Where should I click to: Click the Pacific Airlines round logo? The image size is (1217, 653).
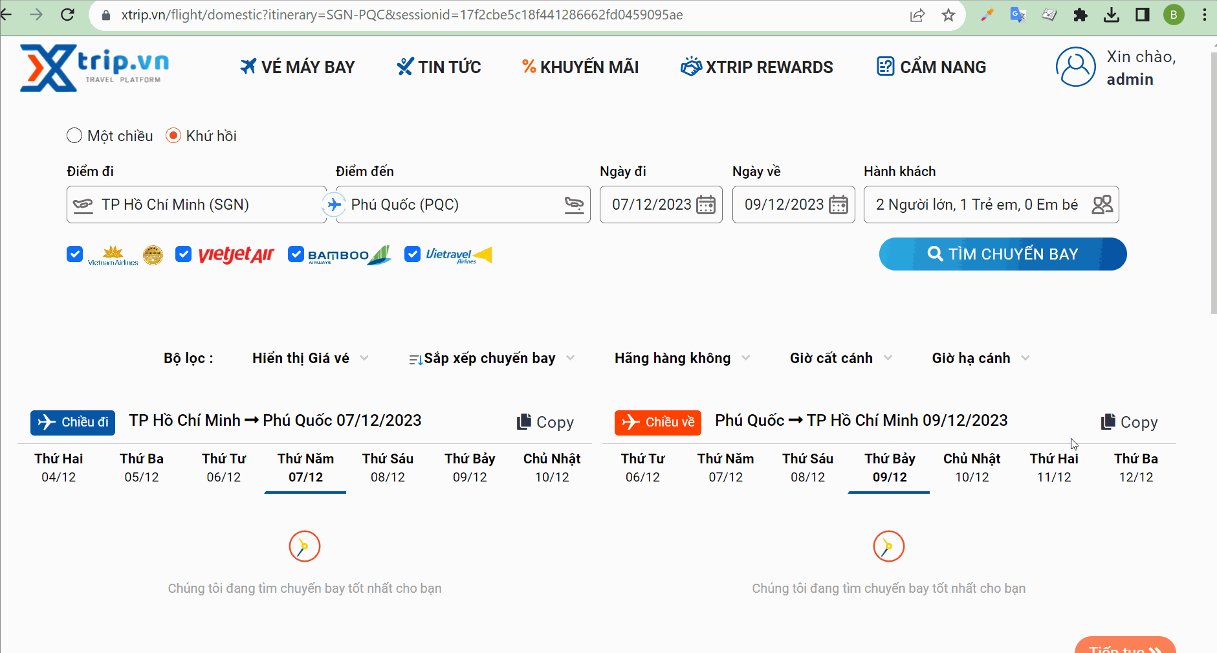pyautogui.click(x=153, y=255)
